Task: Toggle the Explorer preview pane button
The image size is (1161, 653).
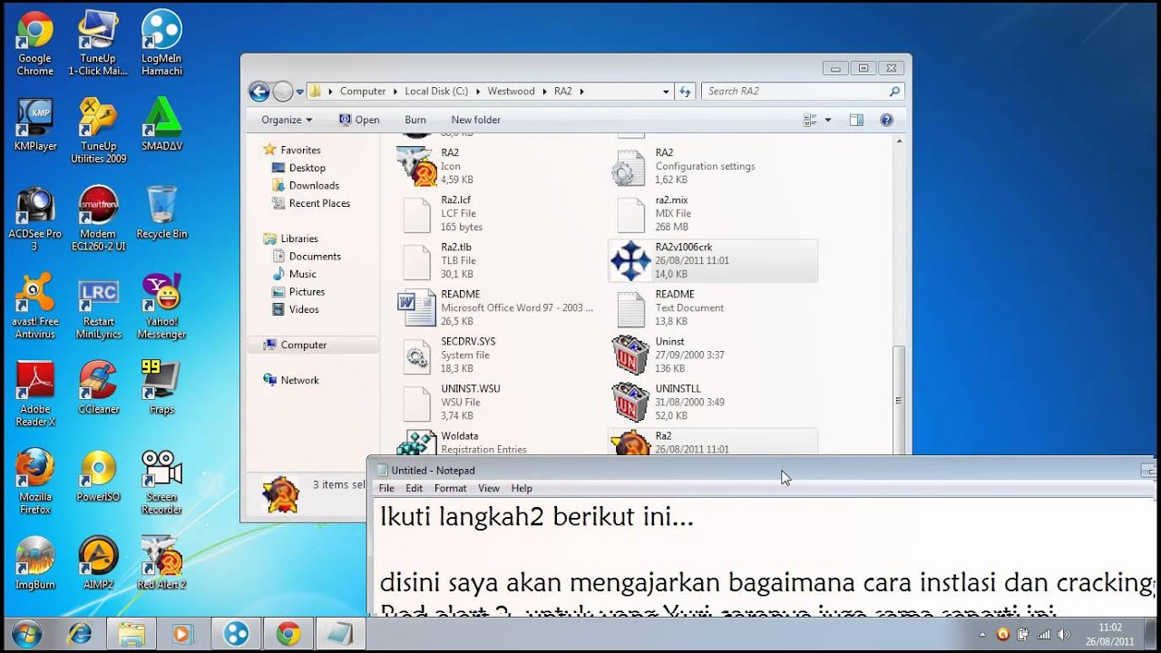Action: 856,120
